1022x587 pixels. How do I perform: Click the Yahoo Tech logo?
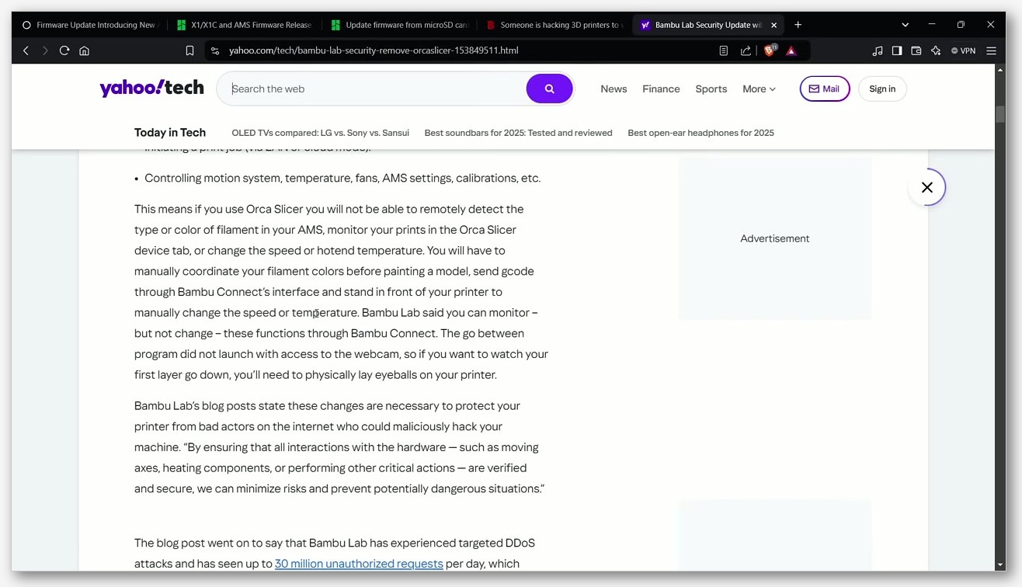(151, 88)
